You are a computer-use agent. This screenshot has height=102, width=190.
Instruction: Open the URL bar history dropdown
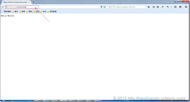[x=107, y=7]
